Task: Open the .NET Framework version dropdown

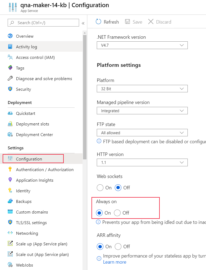Action: [x=142, y=45]
